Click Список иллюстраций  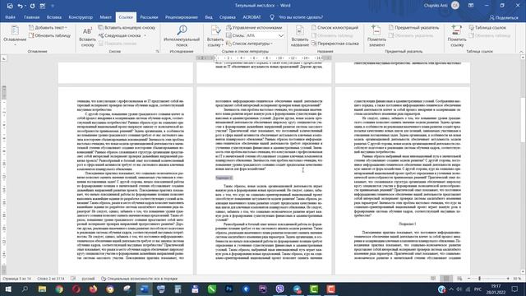(x=335, y=27)
